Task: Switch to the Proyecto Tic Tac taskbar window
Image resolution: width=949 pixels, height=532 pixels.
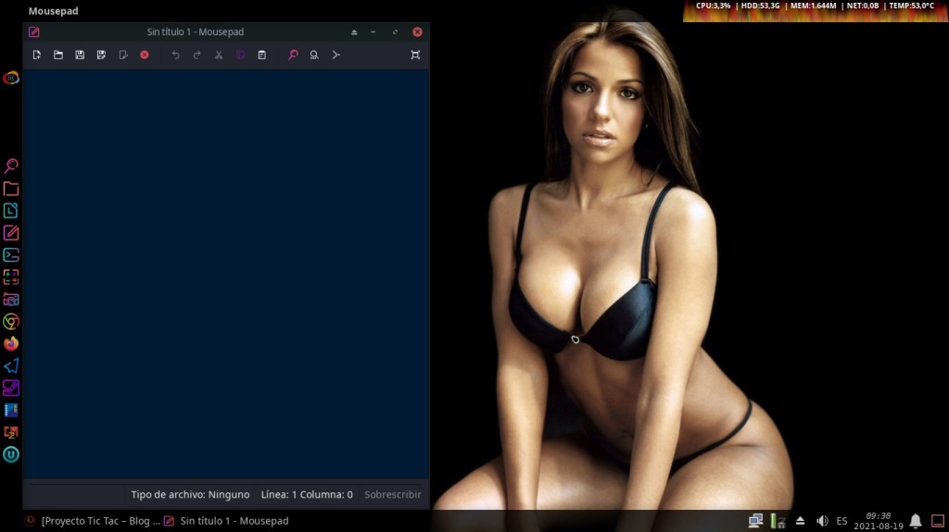Action: pyautogui.click(x=93, y=522)
